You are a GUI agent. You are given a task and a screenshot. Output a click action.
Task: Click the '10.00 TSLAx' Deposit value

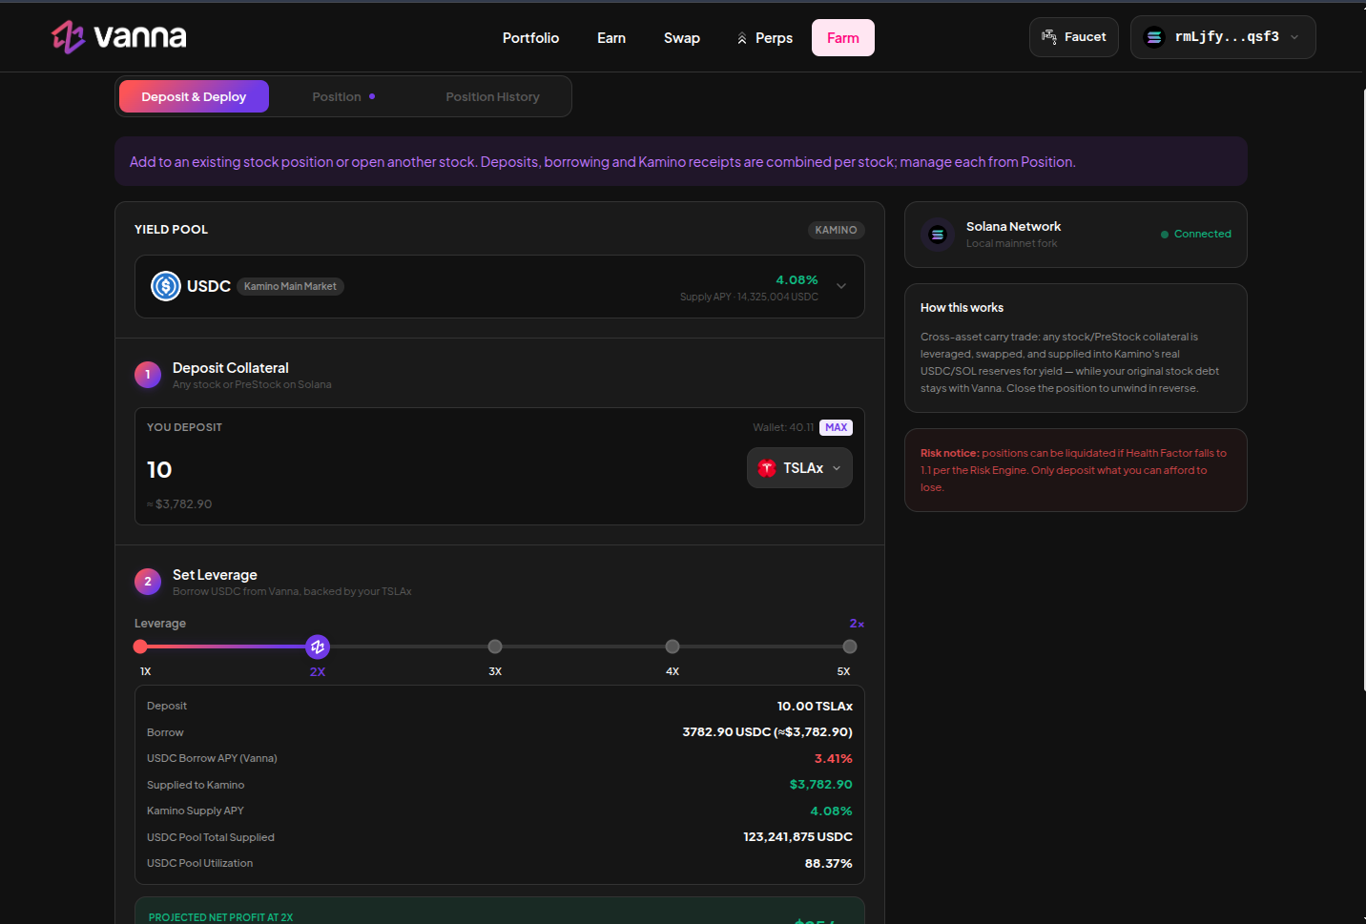[x=815, y=707]
